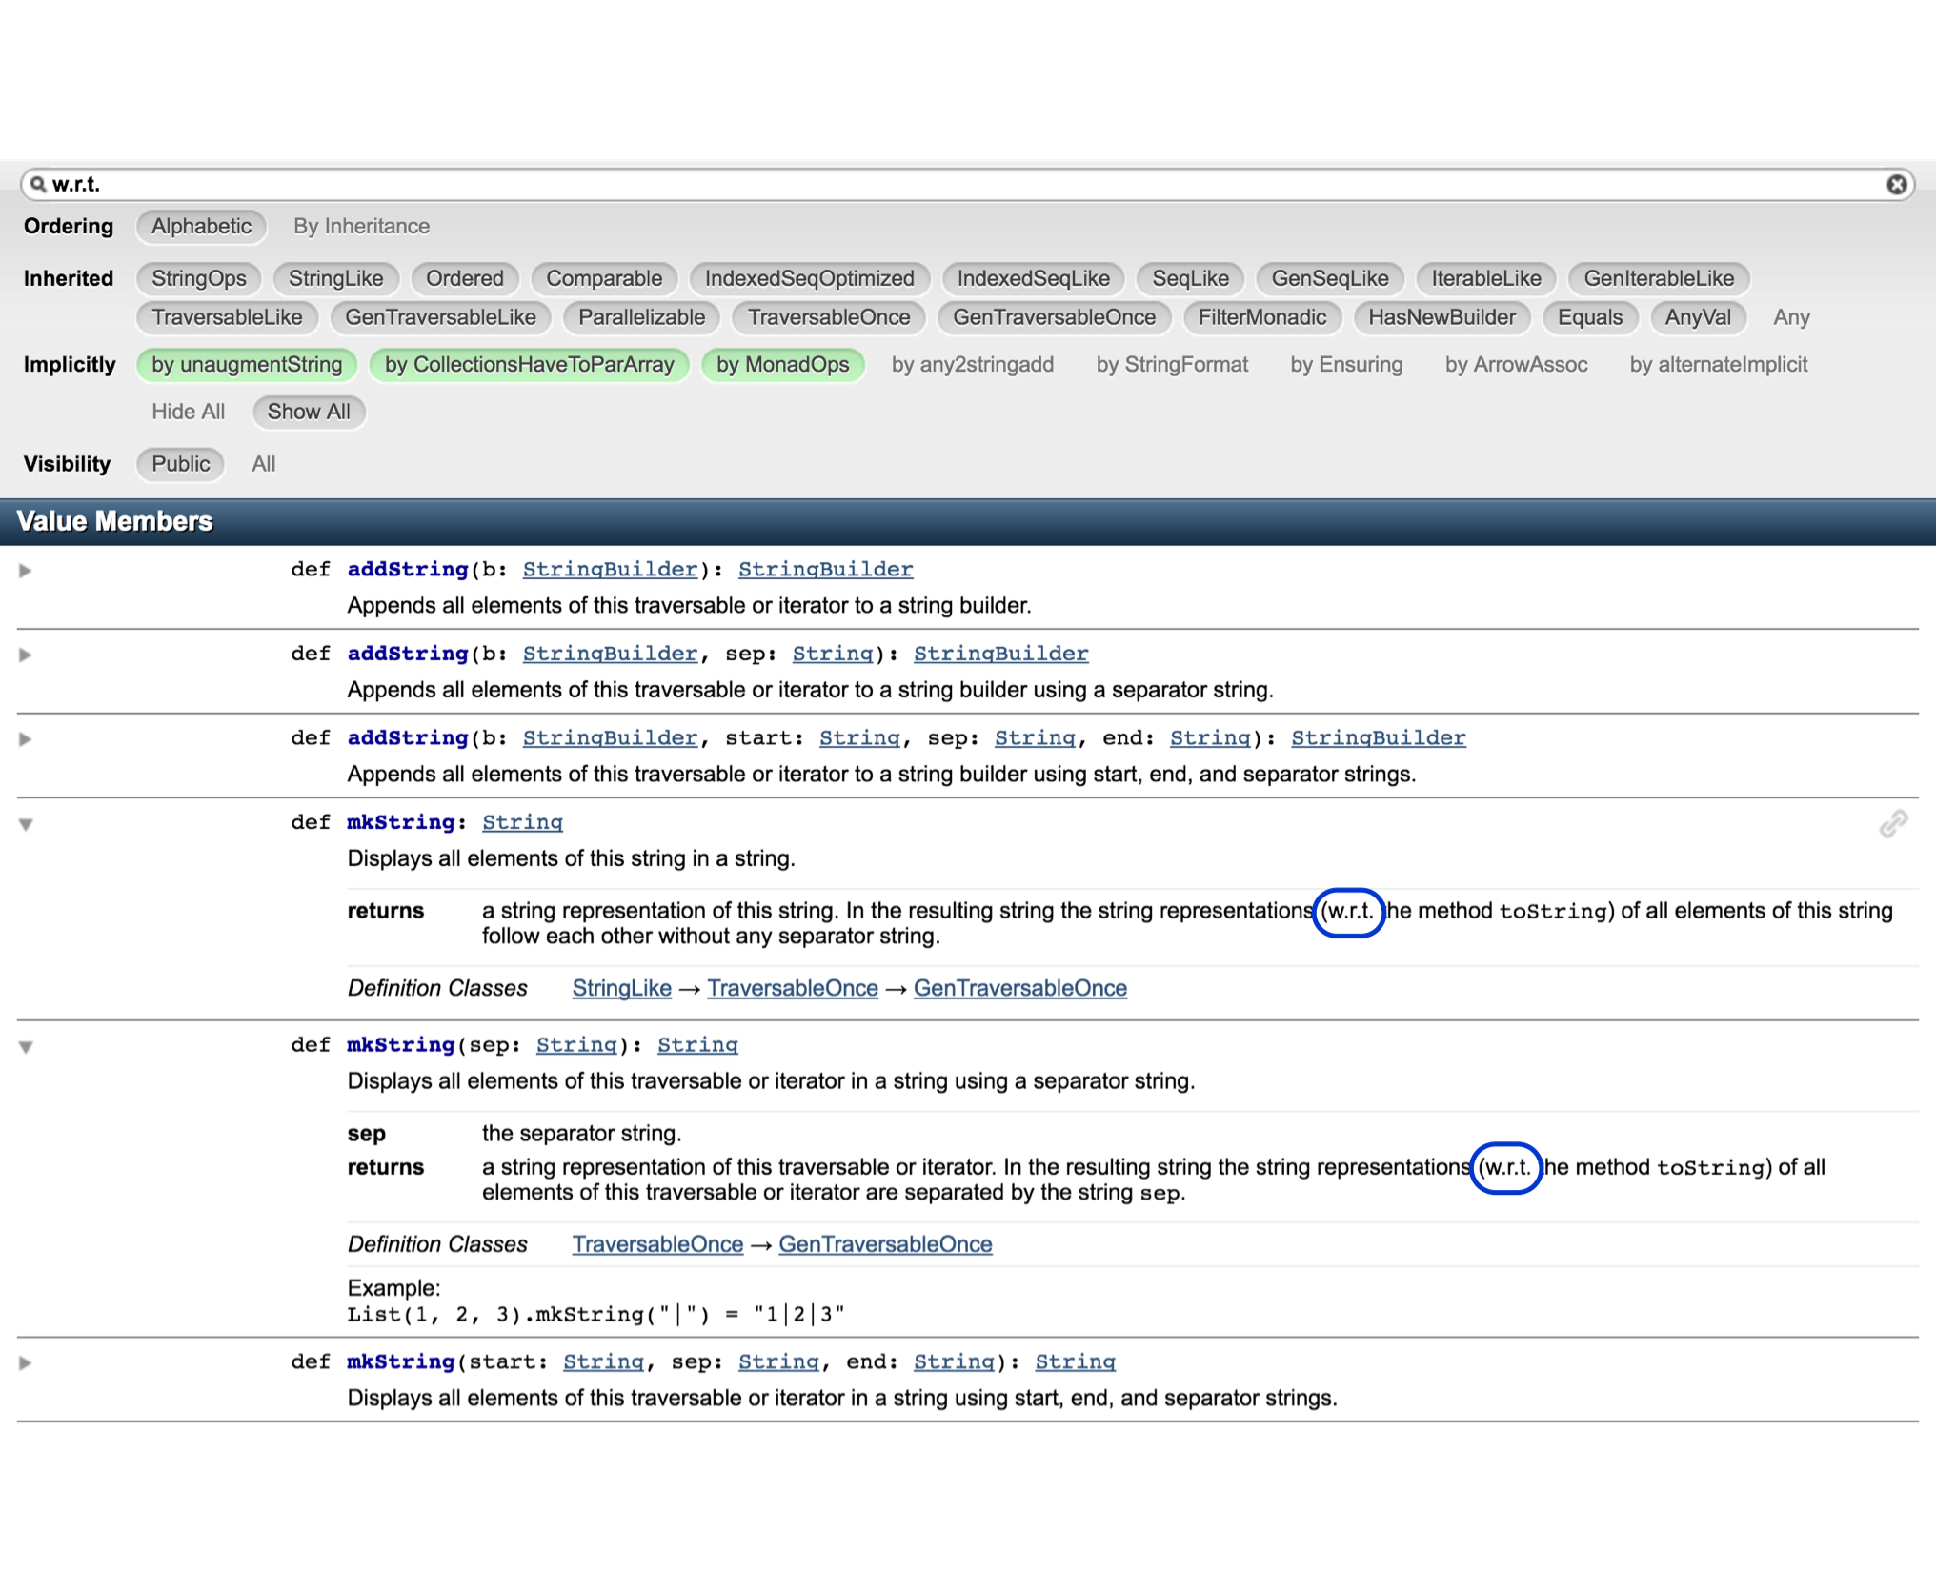Enable the by StringFormat implicit filter
Viewport: 1936px width, 1573px height.
tap(1173, 364)
